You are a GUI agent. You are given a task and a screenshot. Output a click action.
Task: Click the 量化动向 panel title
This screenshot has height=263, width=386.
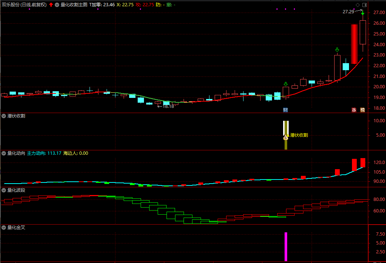click(x=16, y=153)
